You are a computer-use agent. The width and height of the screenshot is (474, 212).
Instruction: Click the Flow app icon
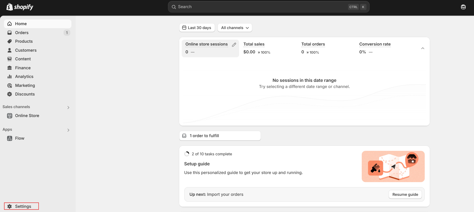click(x=10, y=138)
